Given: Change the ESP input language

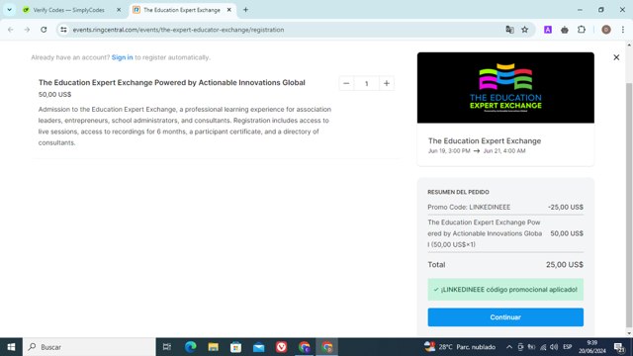Looking at the screenshot, I should tap(567, 347).
